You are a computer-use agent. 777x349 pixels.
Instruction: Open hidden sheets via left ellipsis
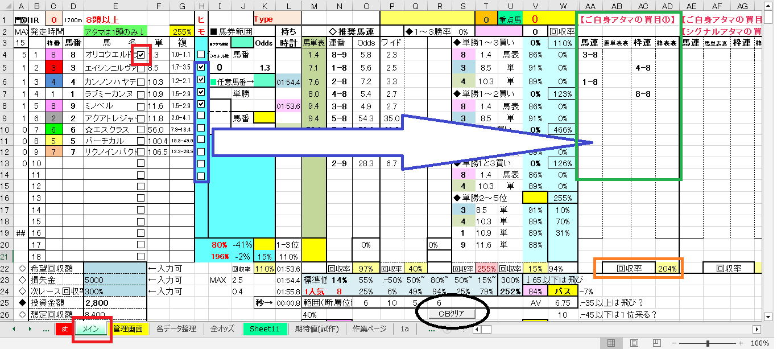click(x=46, y=329)
